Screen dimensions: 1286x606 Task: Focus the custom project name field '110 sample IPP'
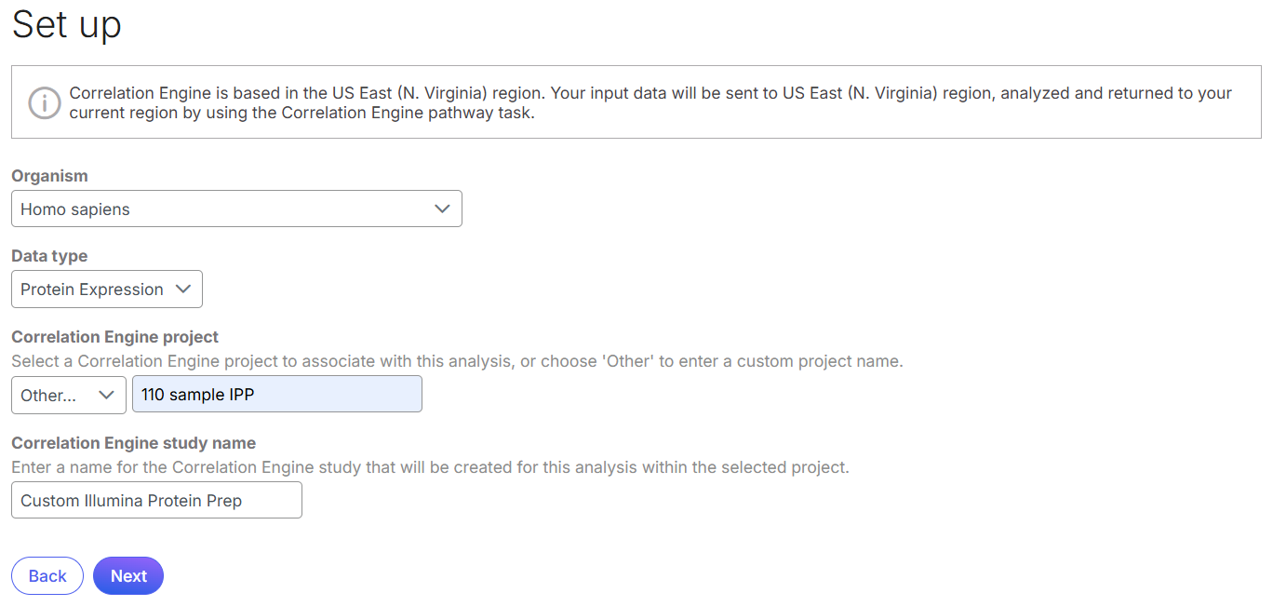coord(276,395)
